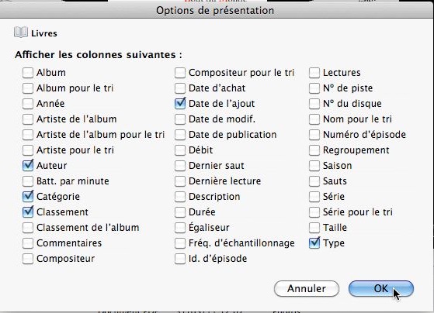Disable the Catégorie column
This screenshot has width=434, height=313.
(28, 197)
